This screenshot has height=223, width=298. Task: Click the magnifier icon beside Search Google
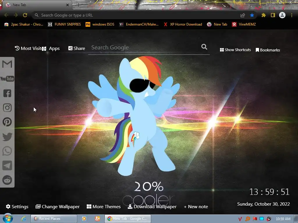point(204,47)
